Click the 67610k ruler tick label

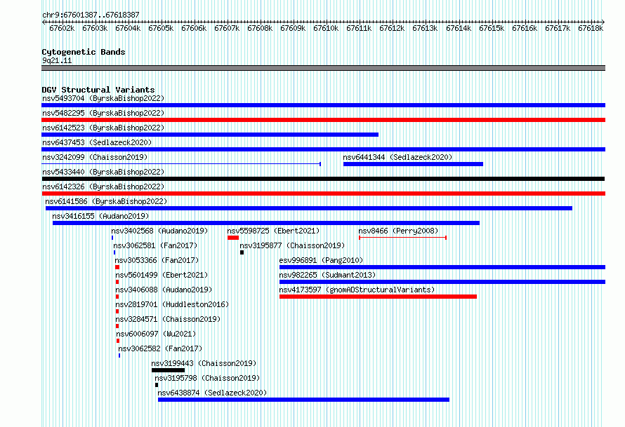(x=326, y=28)
